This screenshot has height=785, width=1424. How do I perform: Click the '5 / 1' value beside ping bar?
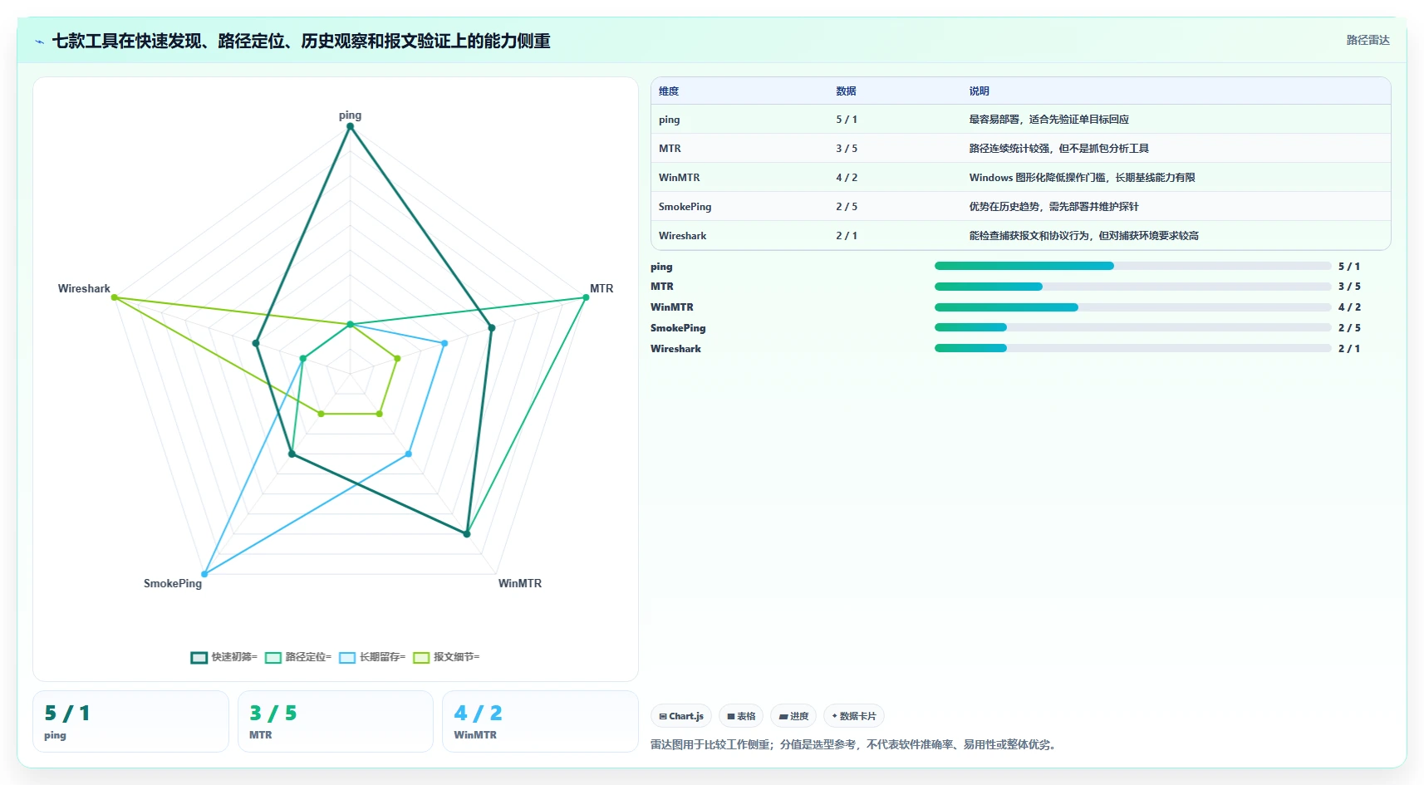1349,267
